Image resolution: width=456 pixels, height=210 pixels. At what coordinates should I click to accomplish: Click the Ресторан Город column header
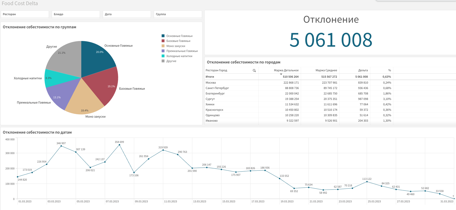(216, 70)
